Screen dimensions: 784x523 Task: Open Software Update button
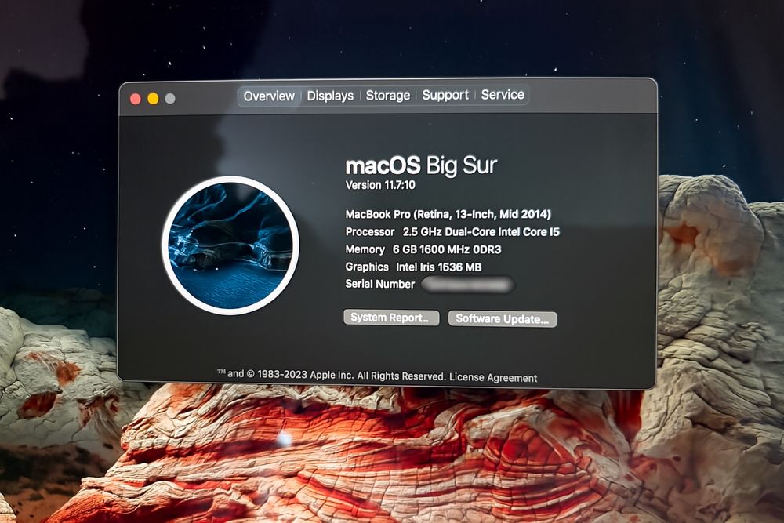pos(502,318)
